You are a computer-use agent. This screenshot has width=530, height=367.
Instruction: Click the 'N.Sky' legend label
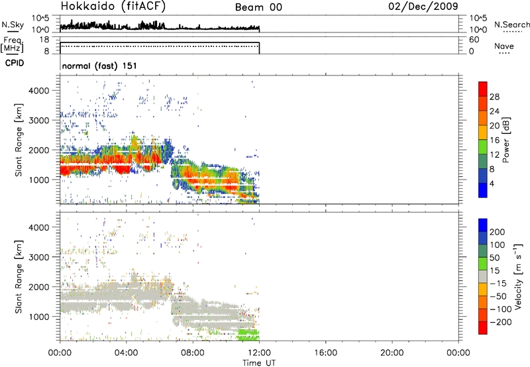tap(13, 25)
